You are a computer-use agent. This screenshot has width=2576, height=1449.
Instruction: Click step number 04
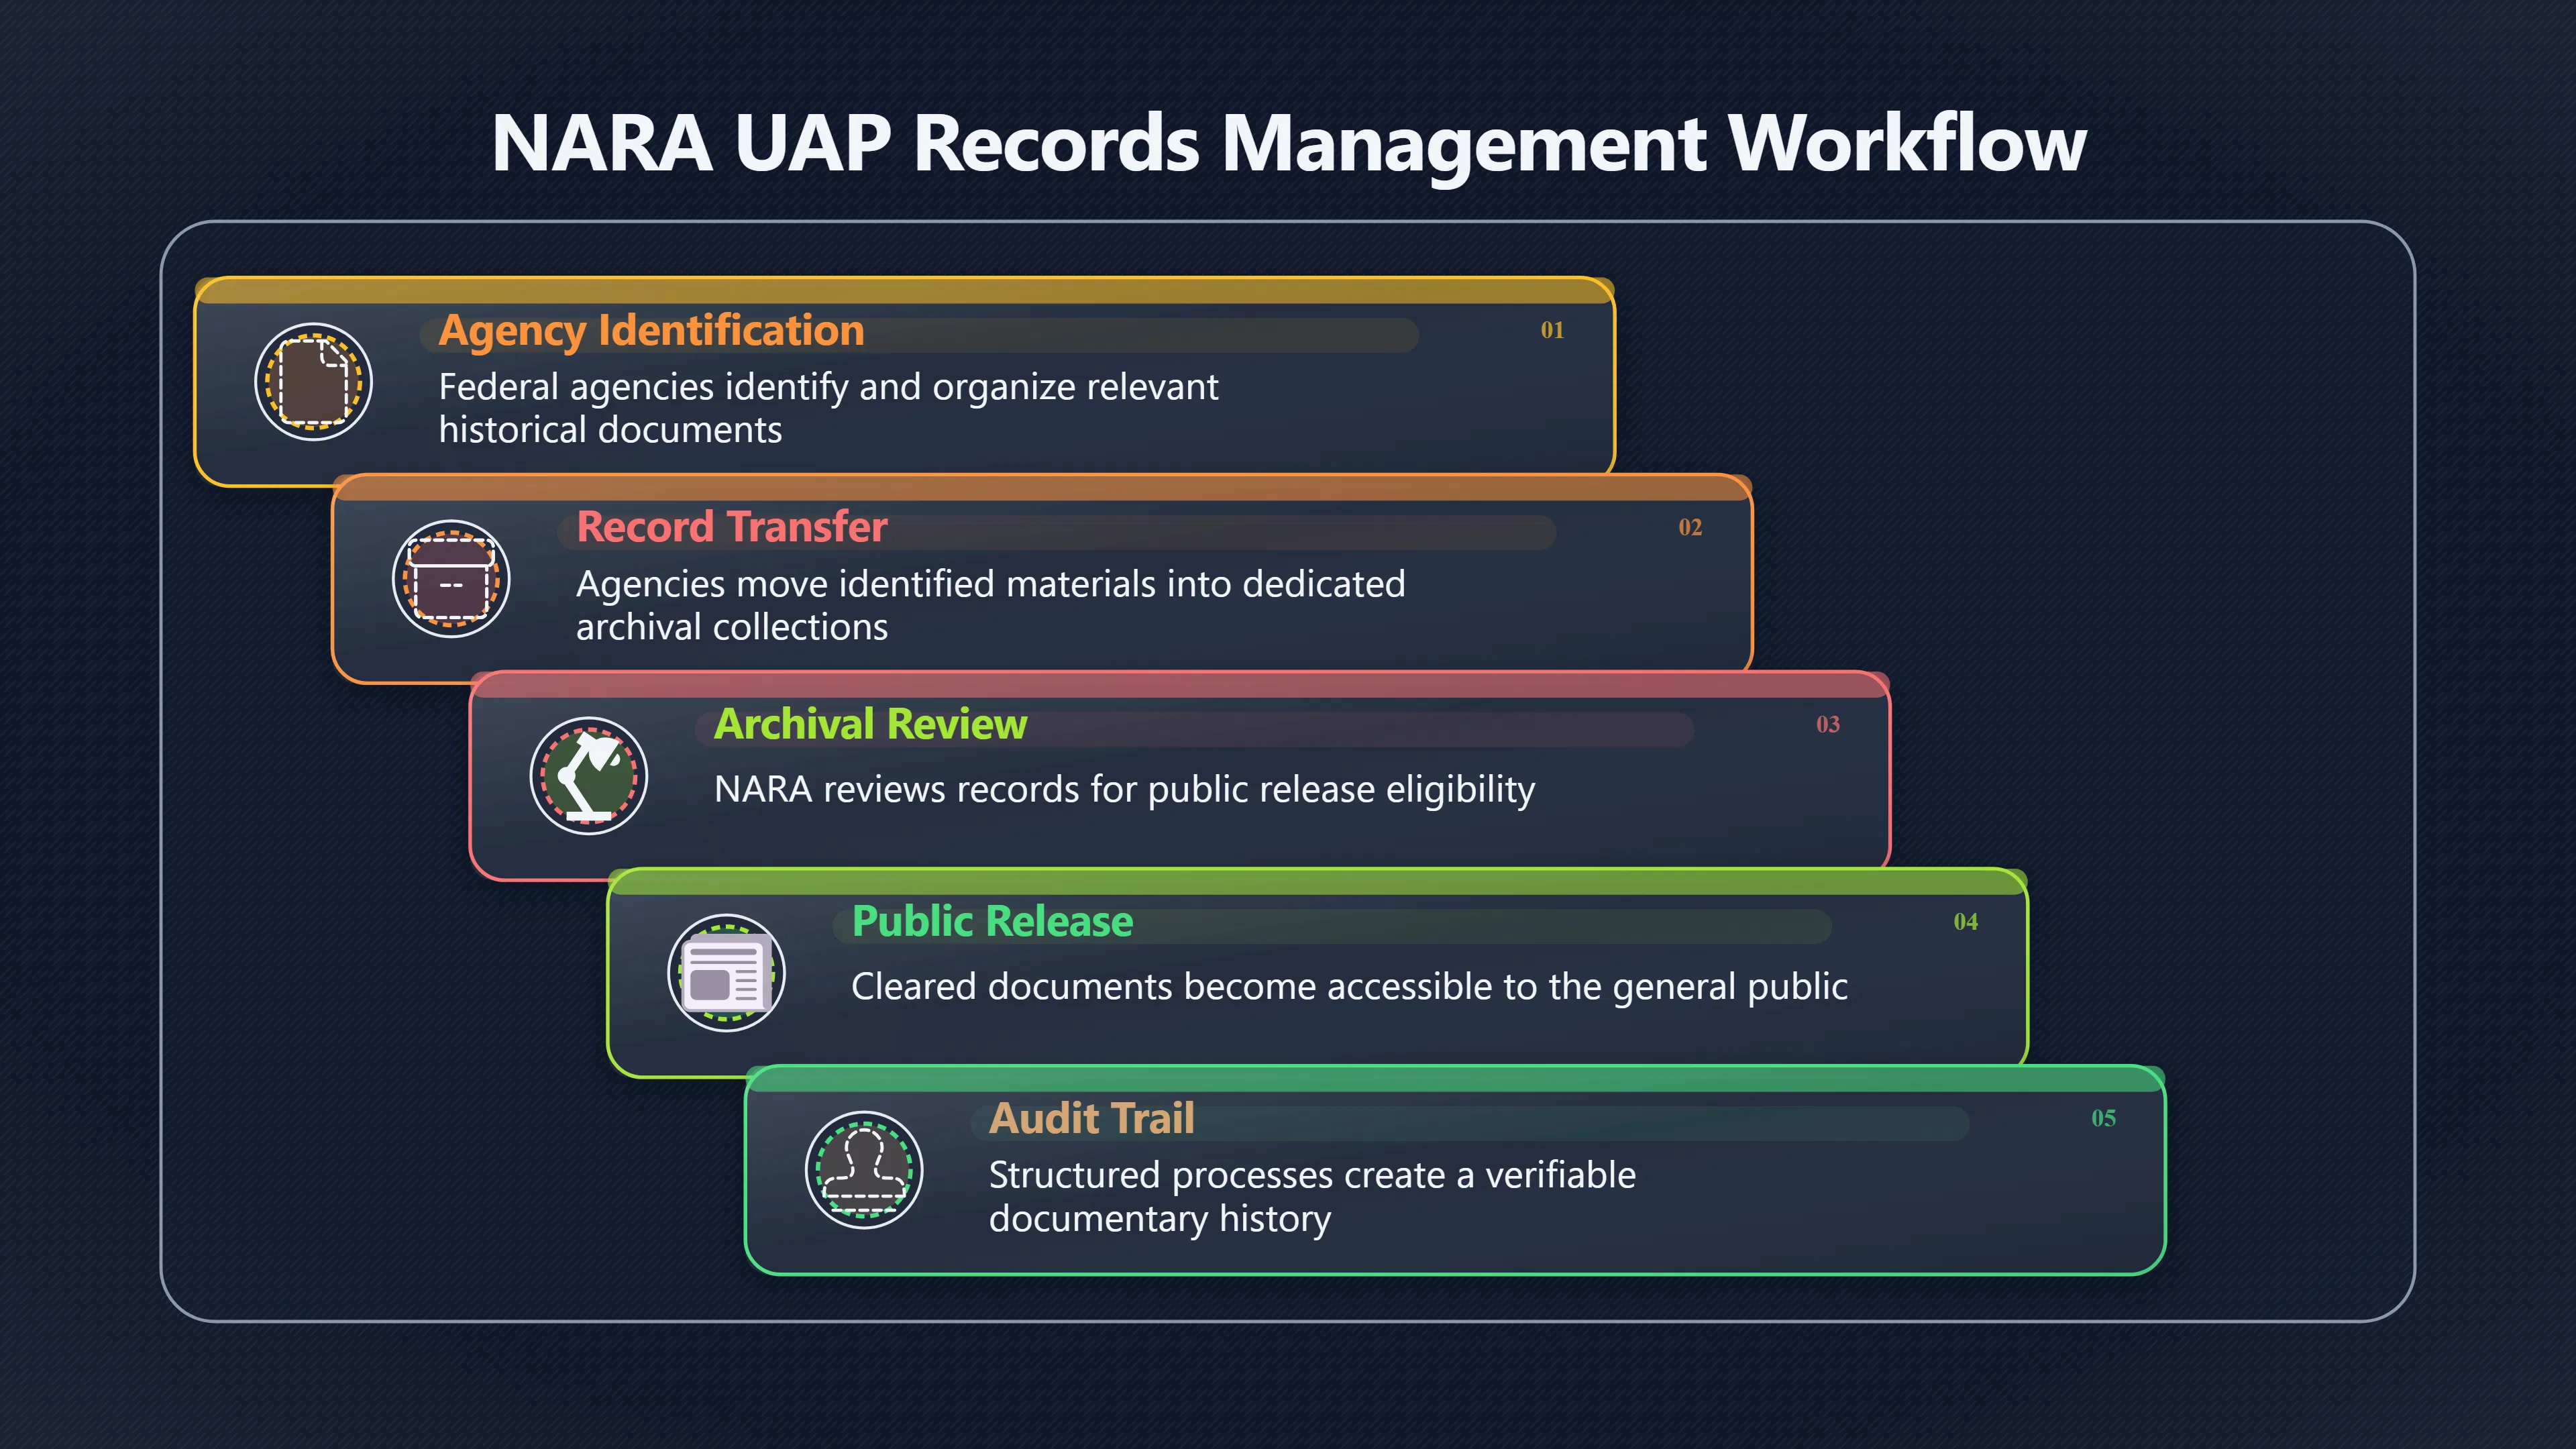[x=1966, y=921]
